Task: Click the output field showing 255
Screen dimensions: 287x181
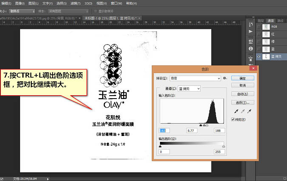Action: [219, 152]
